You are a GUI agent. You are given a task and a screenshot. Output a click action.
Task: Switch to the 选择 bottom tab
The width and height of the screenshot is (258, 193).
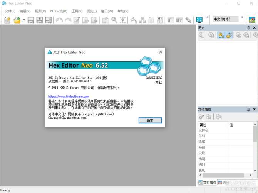[x=224, y=183]
